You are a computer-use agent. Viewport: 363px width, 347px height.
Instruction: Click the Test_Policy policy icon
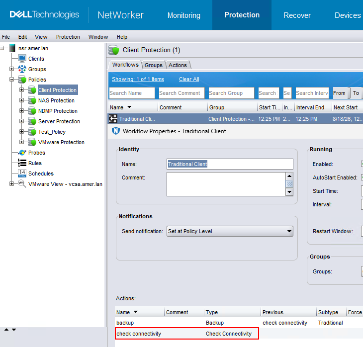pyautogui.click(x=32, y=131)
